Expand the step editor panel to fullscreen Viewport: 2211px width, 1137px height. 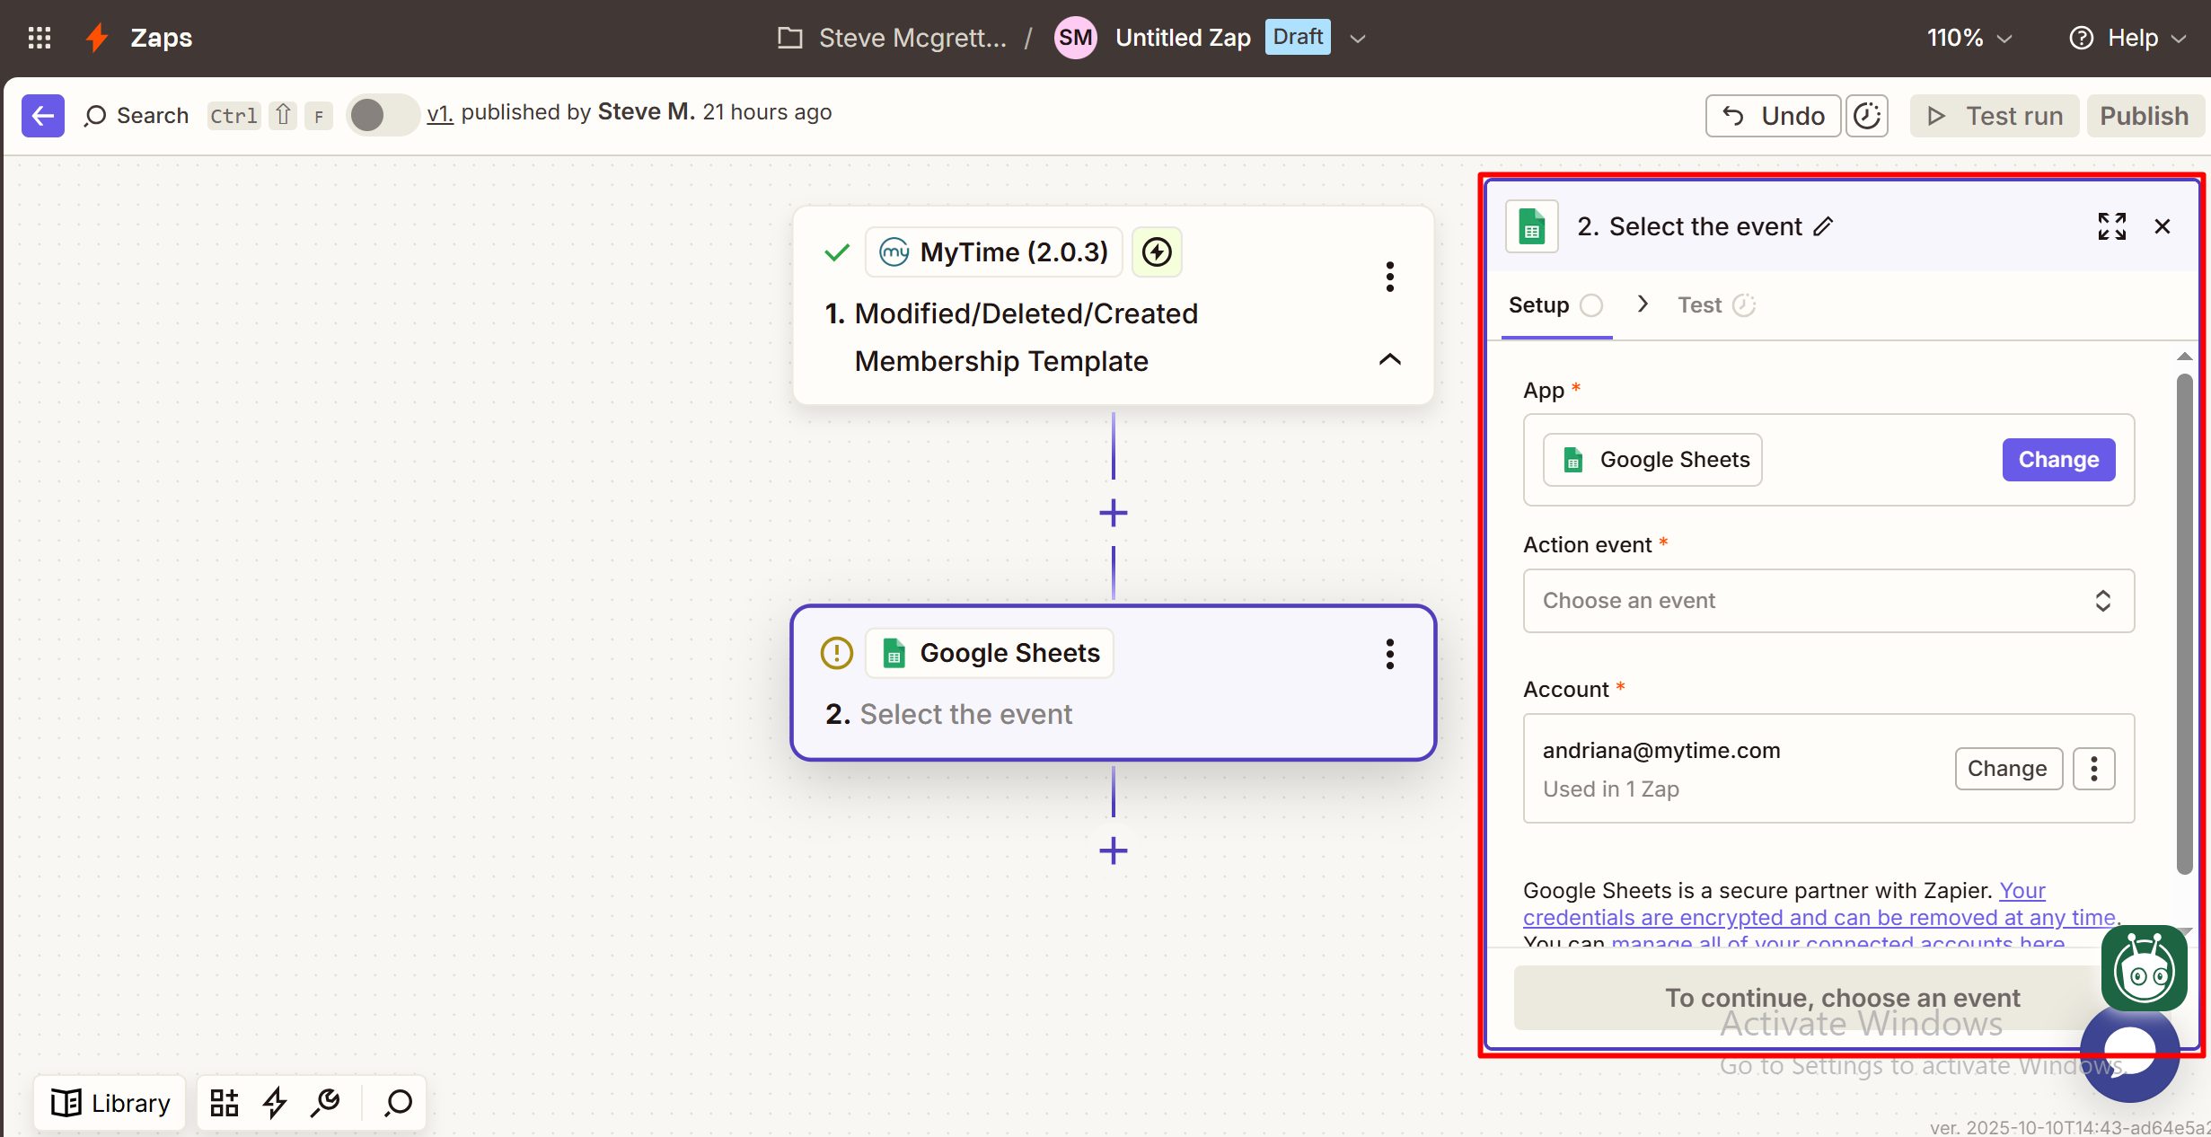(x=2111, y=226)
